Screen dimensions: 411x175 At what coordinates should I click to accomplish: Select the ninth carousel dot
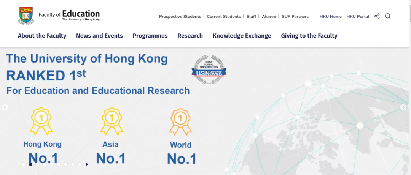coord(80,164)
